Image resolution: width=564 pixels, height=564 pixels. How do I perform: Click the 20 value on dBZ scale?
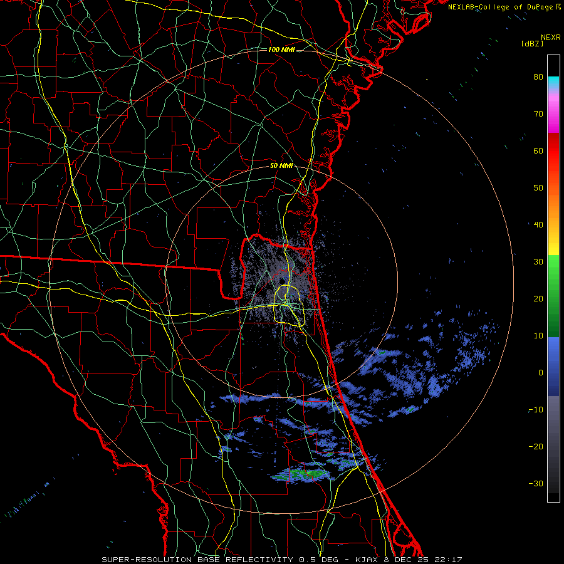pyautogui.click(x=538, y=298)
